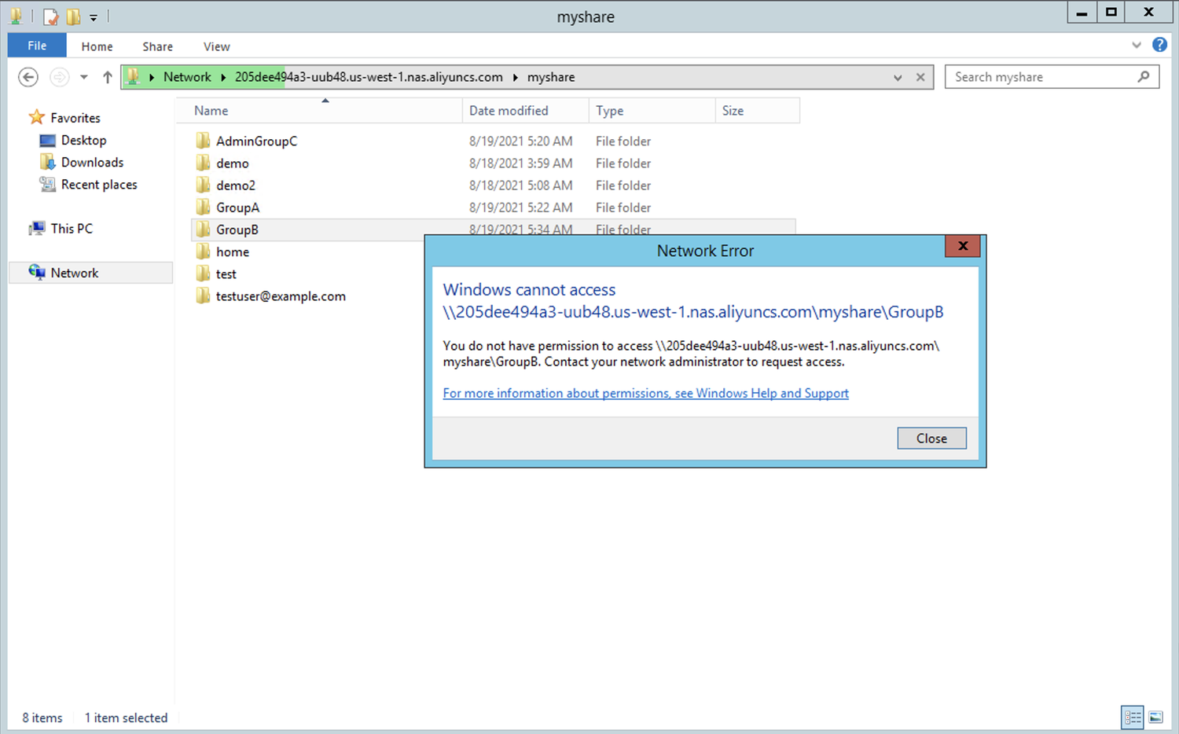Click the GroupA folder icon

203,207
